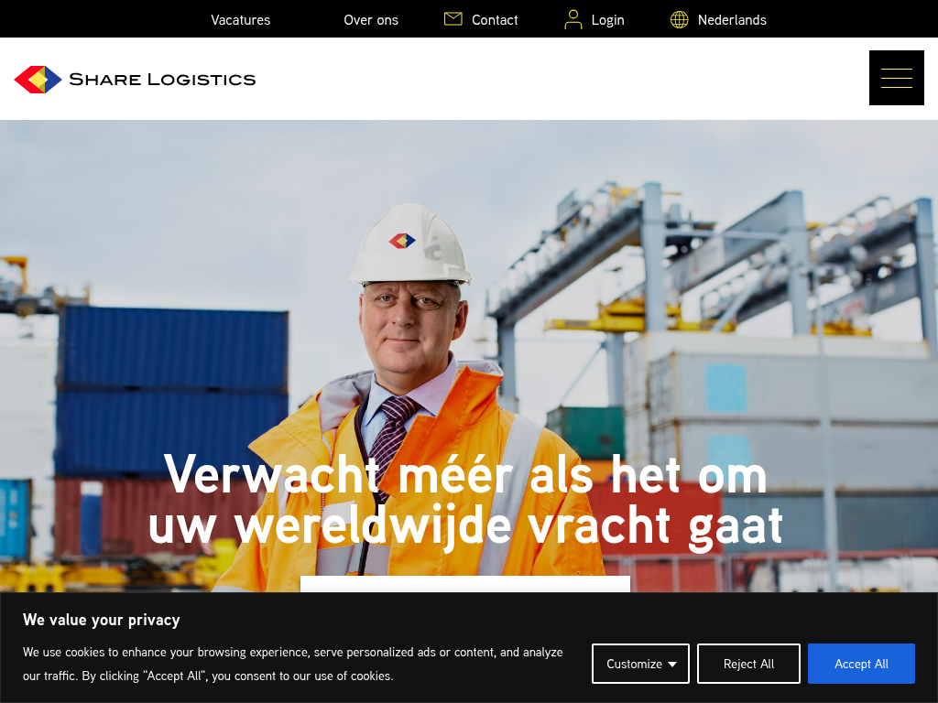Expand the Customize cookie options
Screen dimensions: 938x703
pos(640,664)
